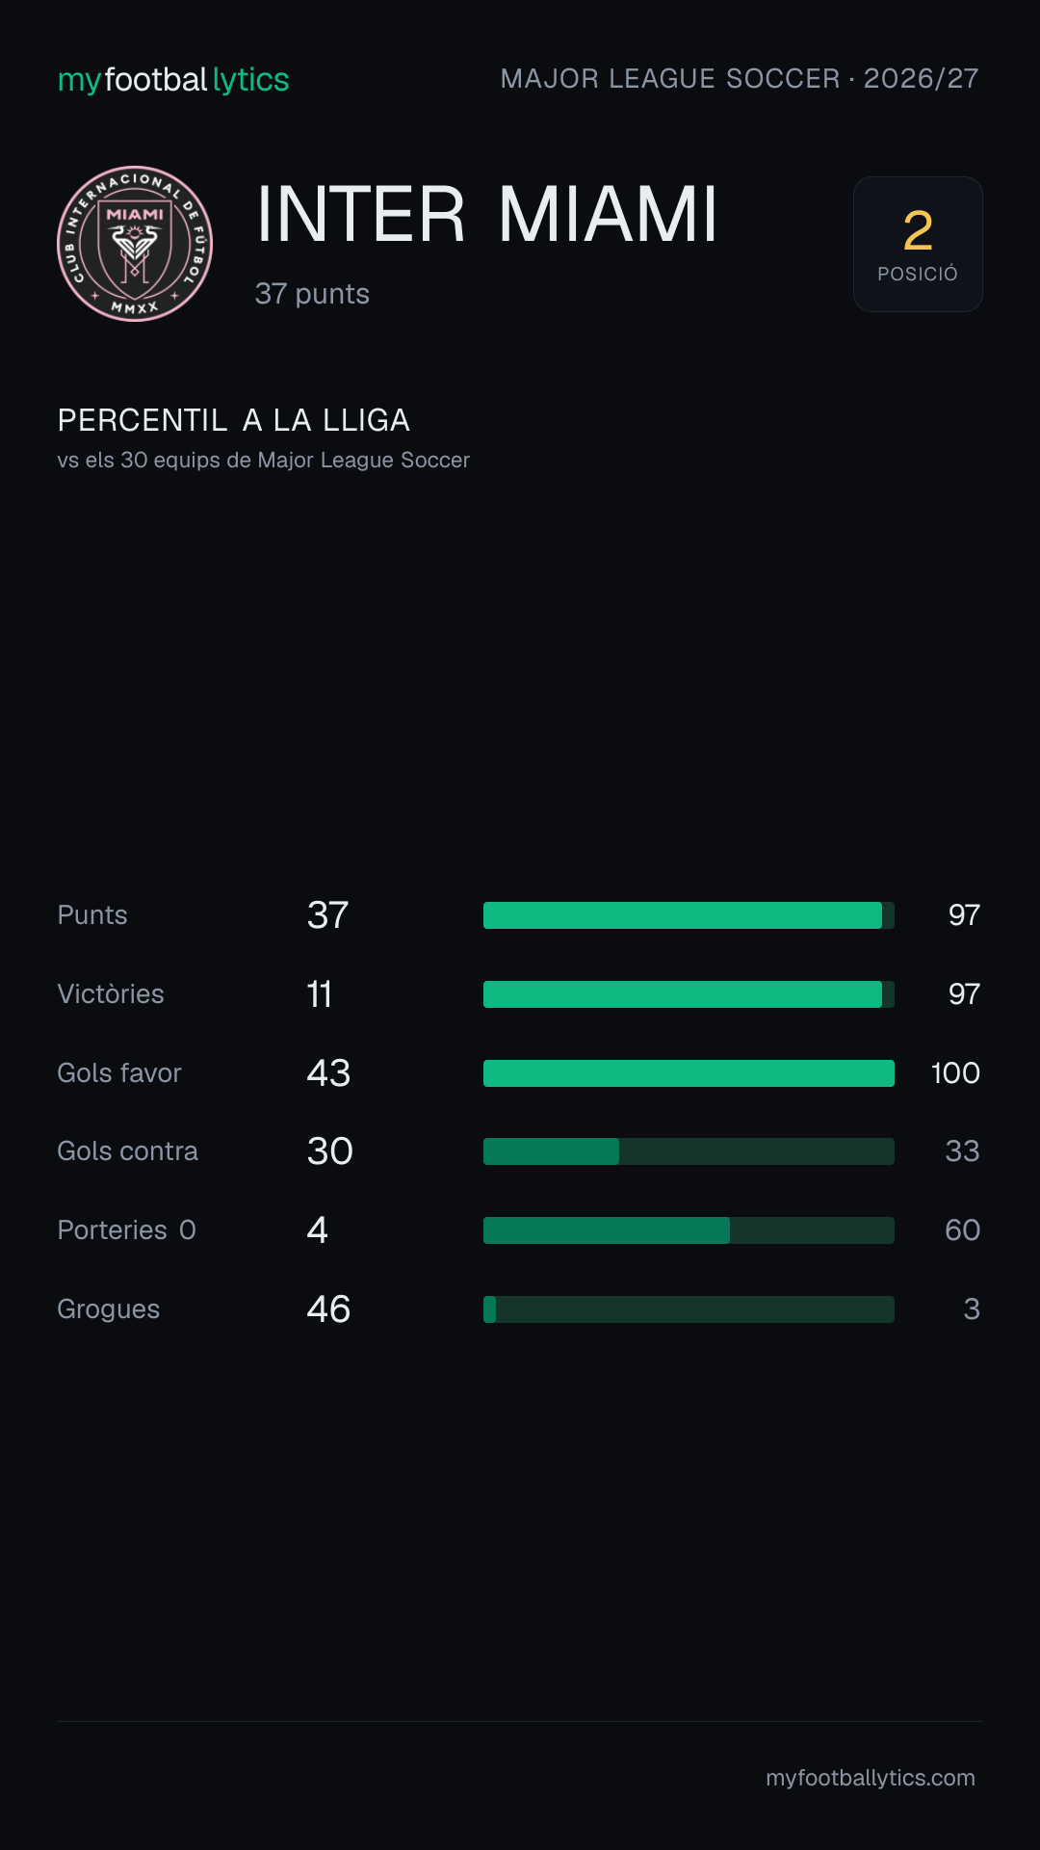This screenshot has height=1850, width=1040.
Task: Click the Inter Miami club crest
Action: [135, 244]
